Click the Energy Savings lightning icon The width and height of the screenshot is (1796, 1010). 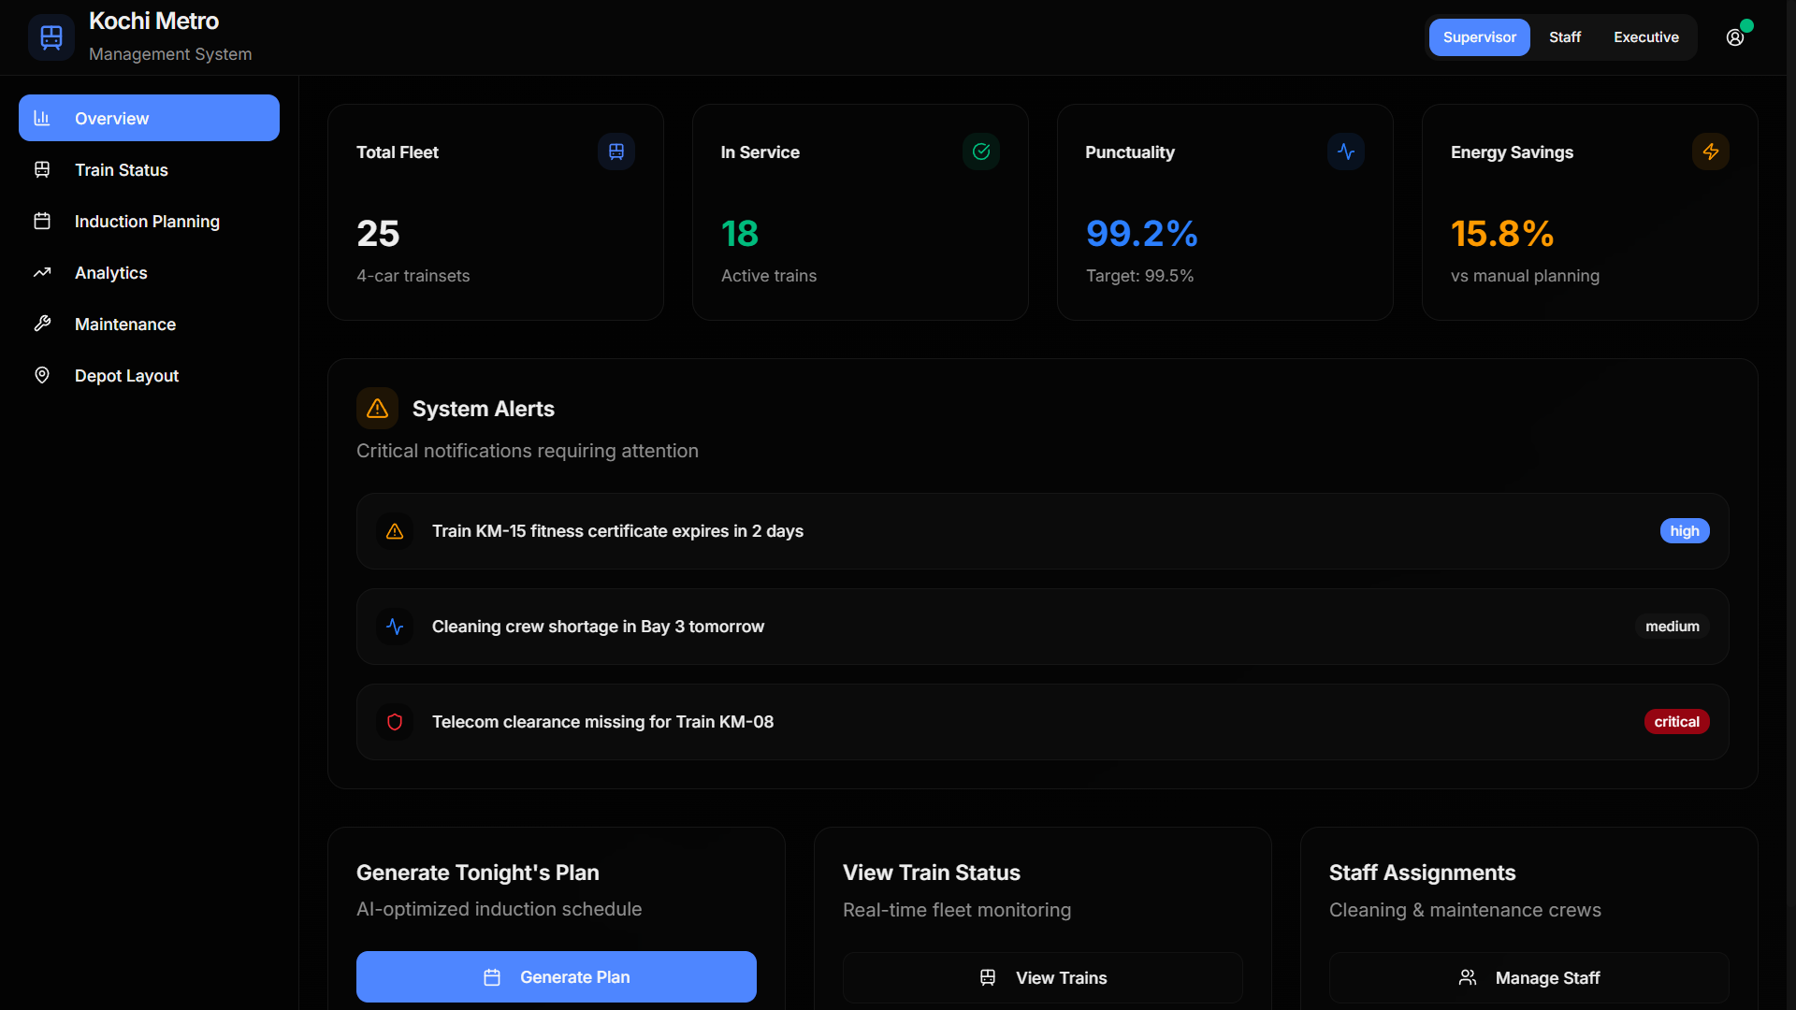(1710, 151)
